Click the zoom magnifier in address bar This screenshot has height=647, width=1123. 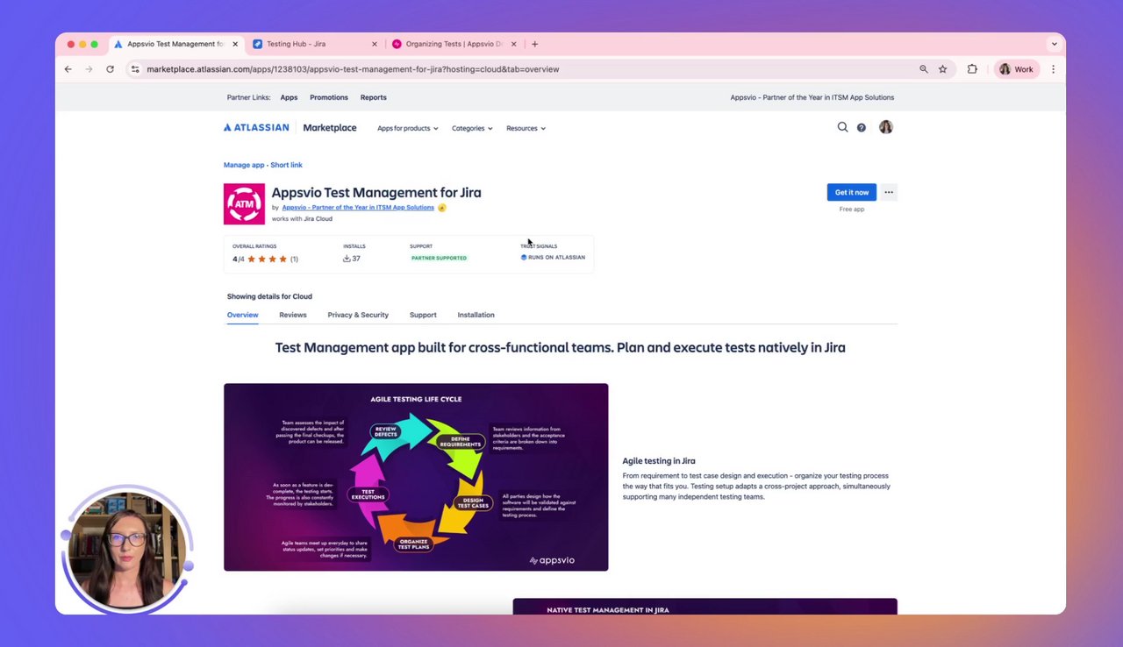point(923,69)
